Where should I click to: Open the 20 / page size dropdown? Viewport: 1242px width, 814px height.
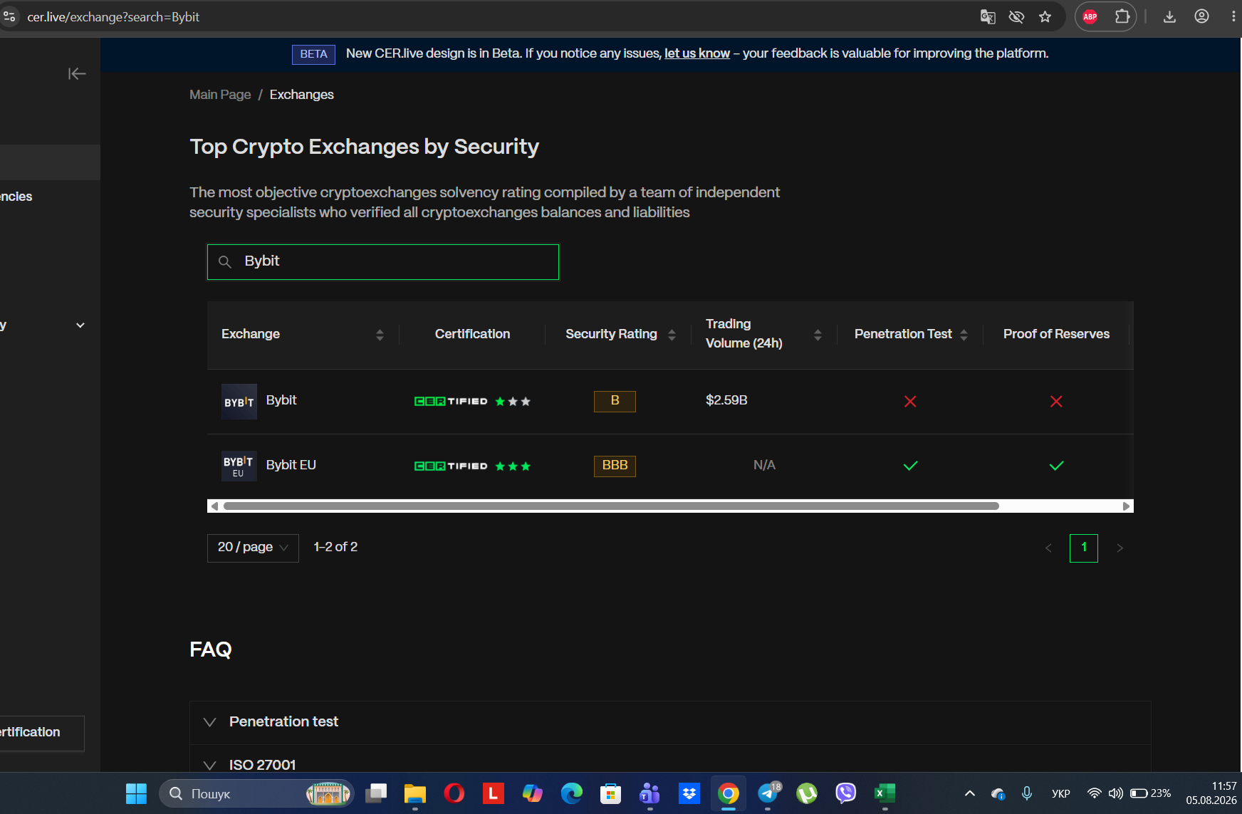[253, 548]
